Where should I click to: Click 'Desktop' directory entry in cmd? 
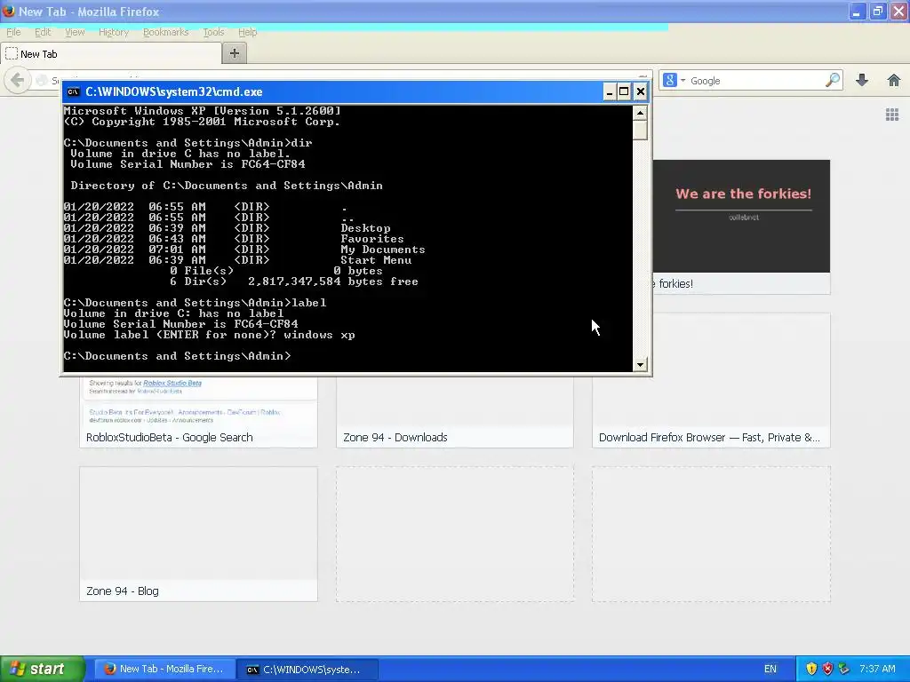point(365,228)
